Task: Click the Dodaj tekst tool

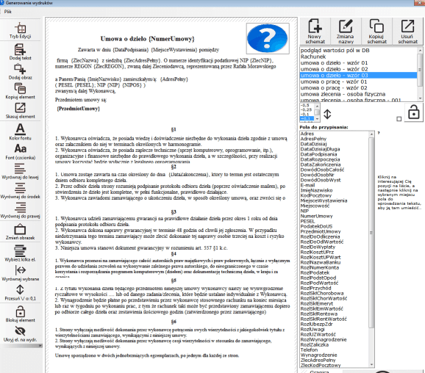Action: (21, 52)
